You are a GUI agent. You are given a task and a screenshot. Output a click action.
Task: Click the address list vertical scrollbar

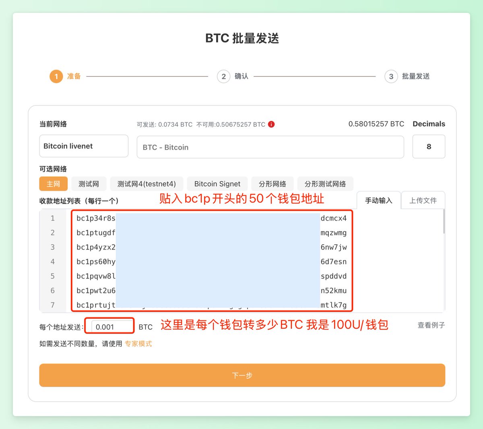(444, 221)
